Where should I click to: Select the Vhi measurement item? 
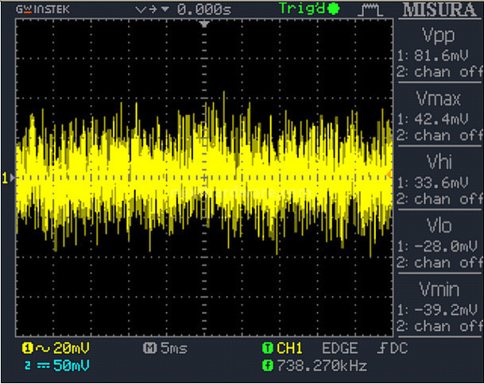439,162
